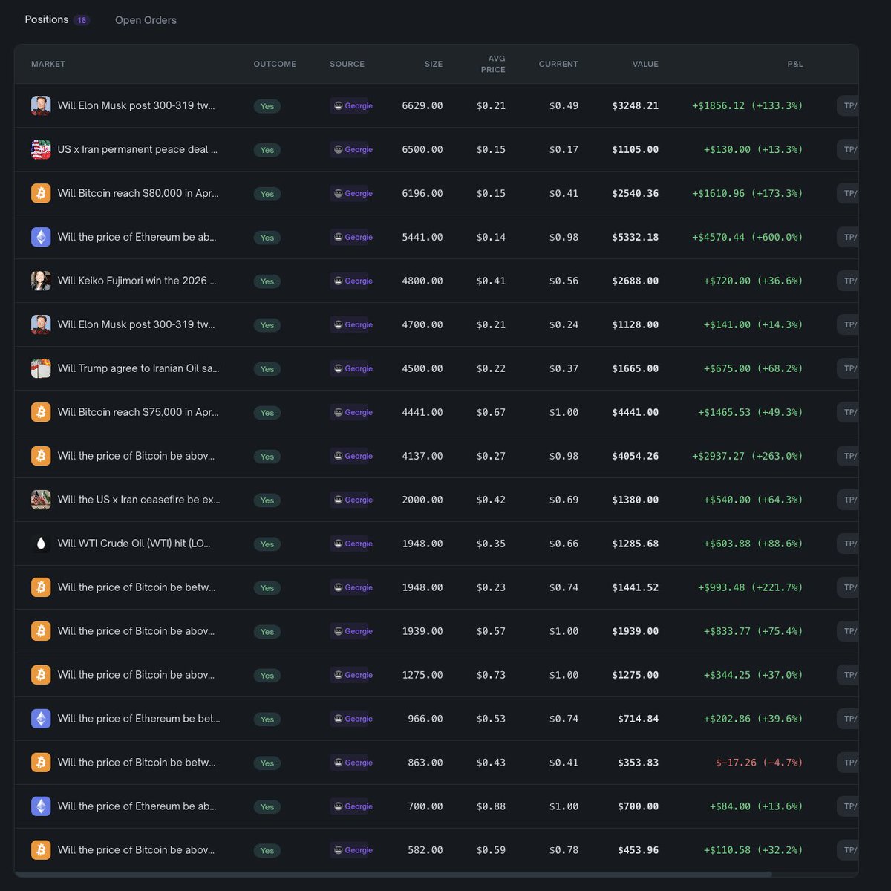Open the 'Will Bitcoin reach $75,000 in Apr...' market

tap(138, 412)
